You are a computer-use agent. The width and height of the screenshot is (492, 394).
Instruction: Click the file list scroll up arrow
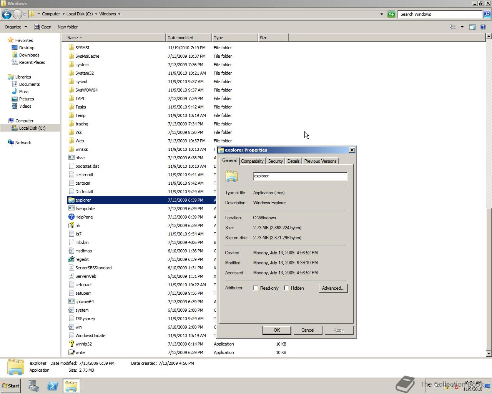(489, 37)
